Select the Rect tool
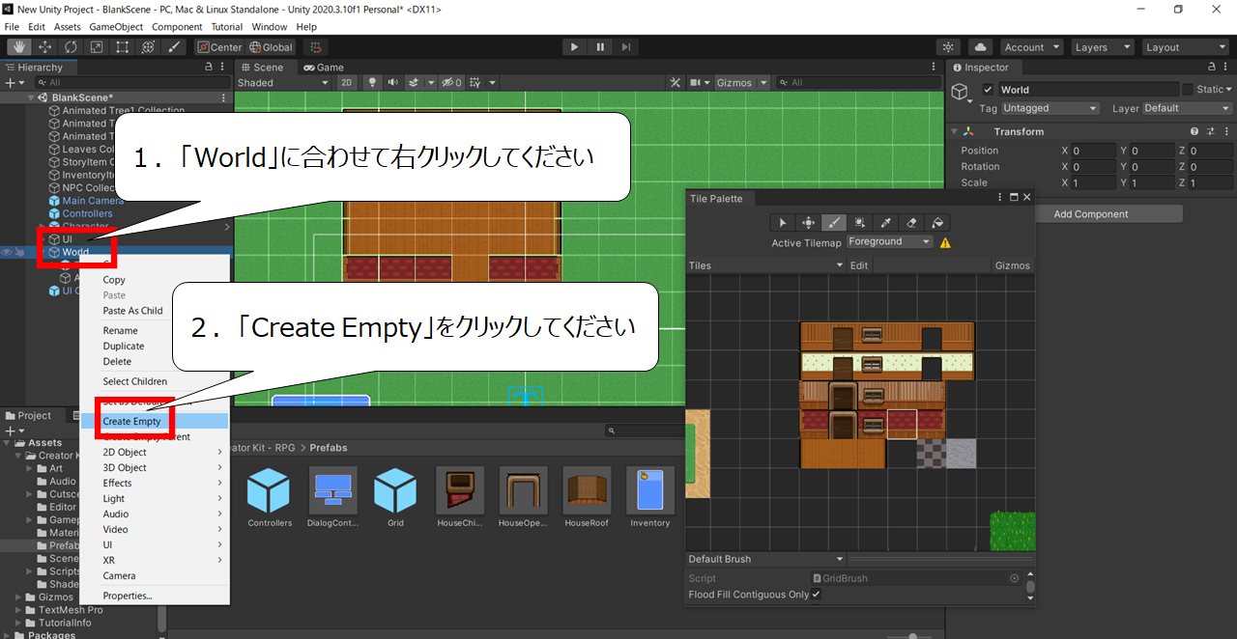 pyautogui.click(x=123, y=47)
